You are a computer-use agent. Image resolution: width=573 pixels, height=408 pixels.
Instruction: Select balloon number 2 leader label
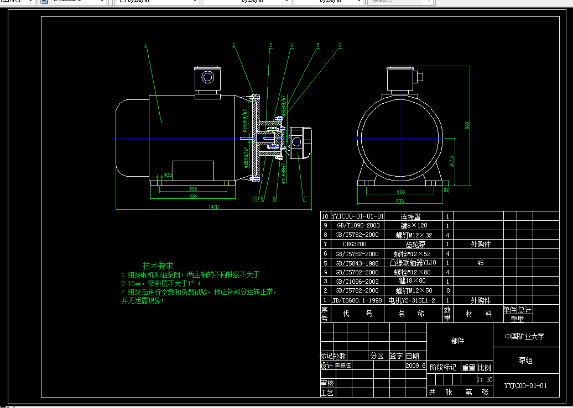[233, 46]
